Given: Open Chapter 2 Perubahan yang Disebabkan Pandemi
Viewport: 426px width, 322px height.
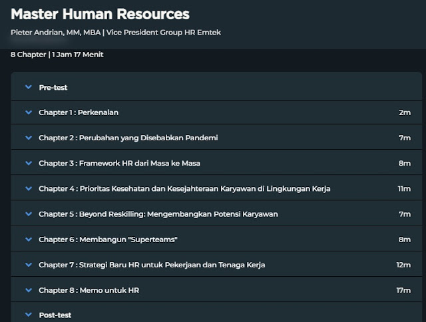Looking at the screenshot, I should pos(128,138).
